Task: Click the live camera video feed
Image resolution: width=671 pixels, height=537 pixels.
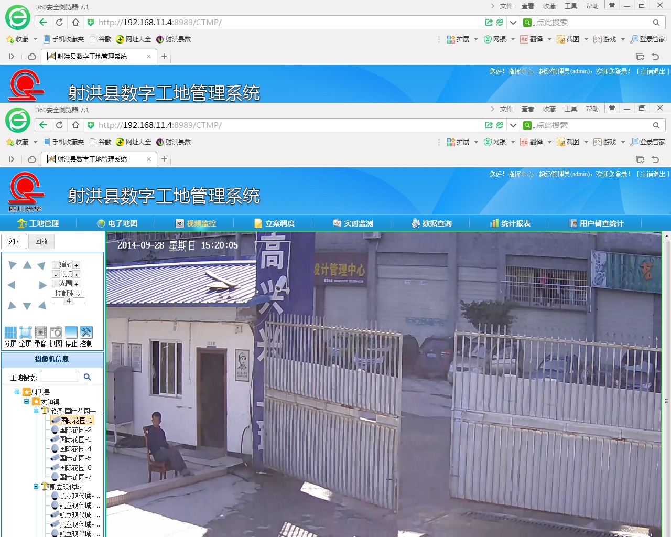Action: (384, 384)
